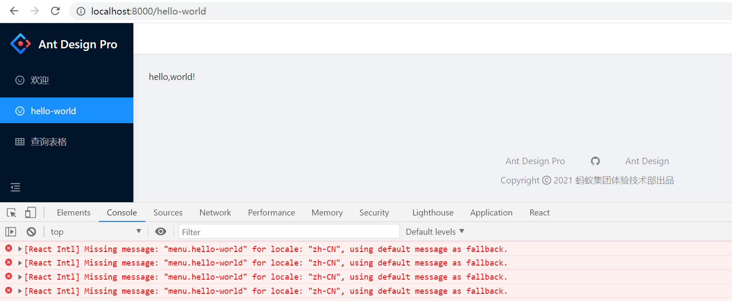
Task: Toggle the device toolbar icon
Action: 30,212
